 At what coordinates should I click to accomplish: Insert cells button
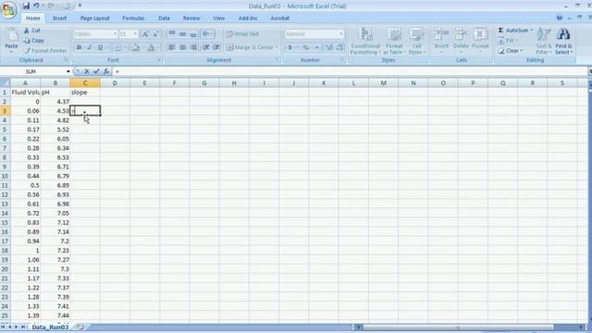pos(441,40)
